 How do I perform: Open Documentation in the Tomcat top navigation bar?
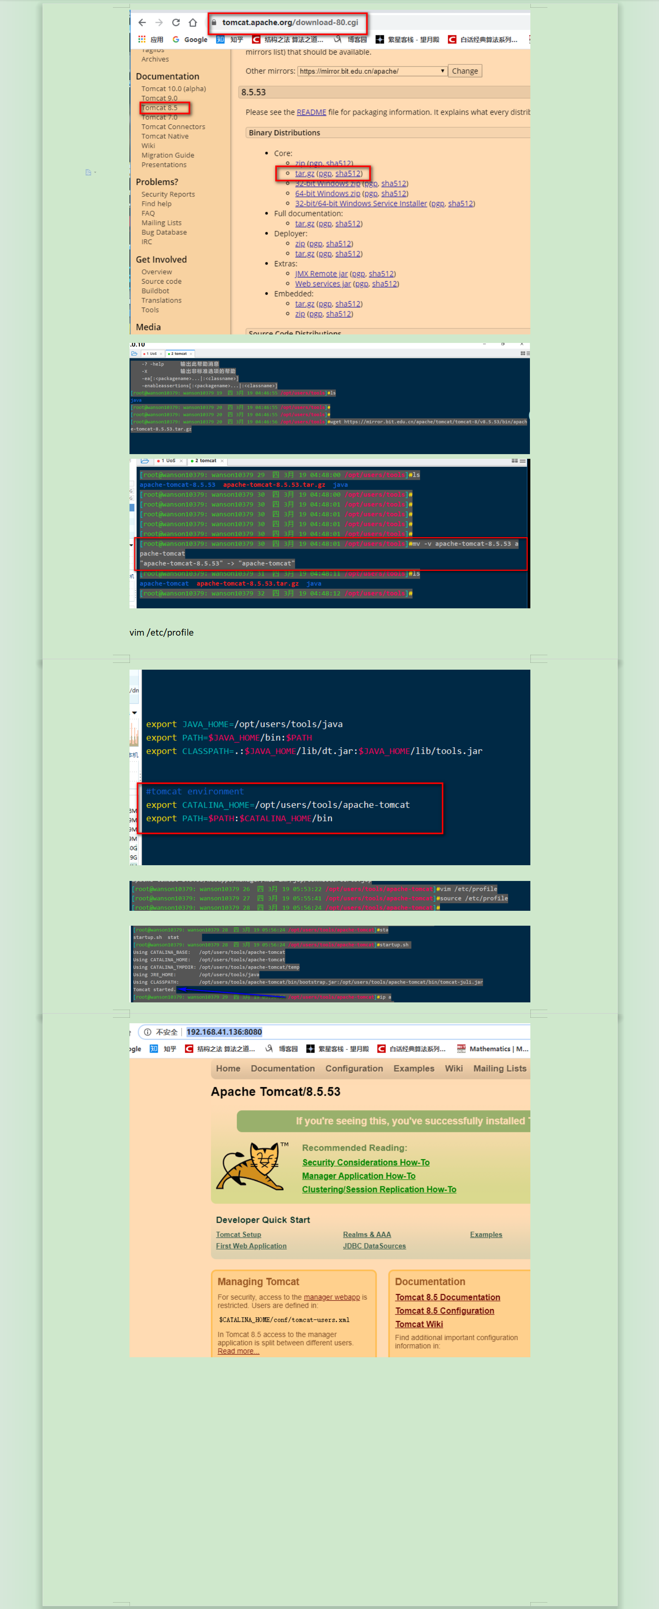click(x=283, y=1069)
